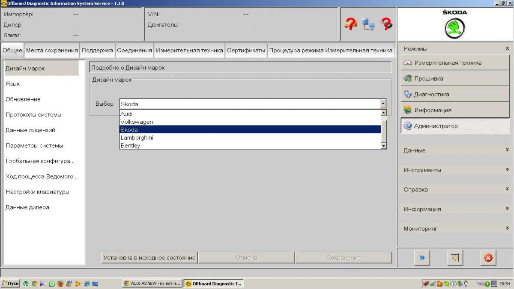This screenshot has height=289, width=514.
Task: Expand the Справка section
Action: pyautogui.click(x=508, y=189)
